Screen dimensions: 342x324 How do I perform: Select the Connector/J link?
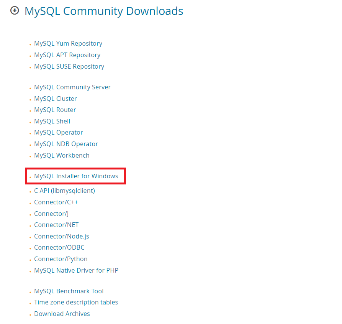(x=51, y=214)
